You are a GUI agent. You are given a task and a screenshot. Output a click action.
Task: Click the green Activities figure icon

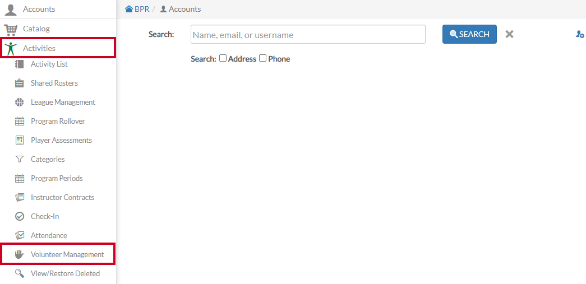tap(11, 49)
